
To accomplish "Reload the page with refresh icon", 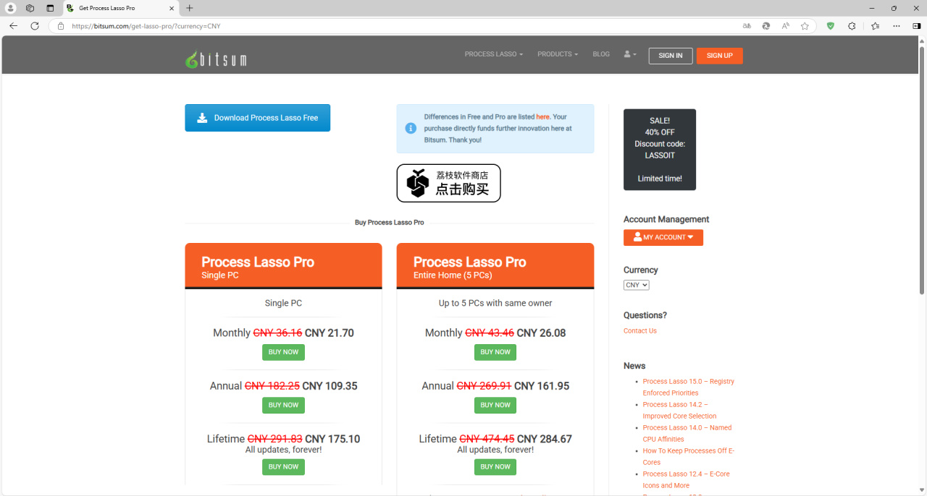I will click(35, 26).
